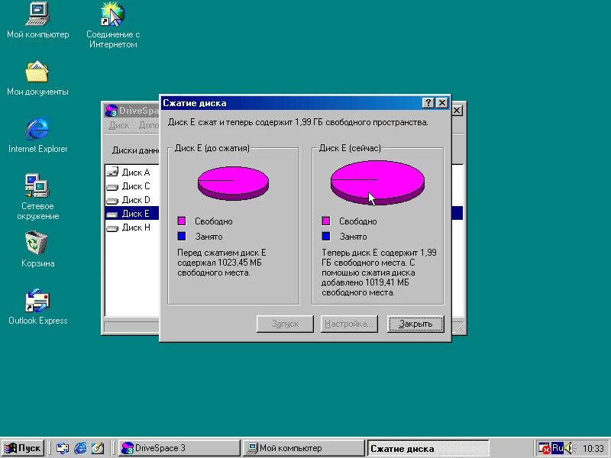Click the magenta Свободно swatch under сейчас
Screen dimensions: 611x458
tap(326, 221)
